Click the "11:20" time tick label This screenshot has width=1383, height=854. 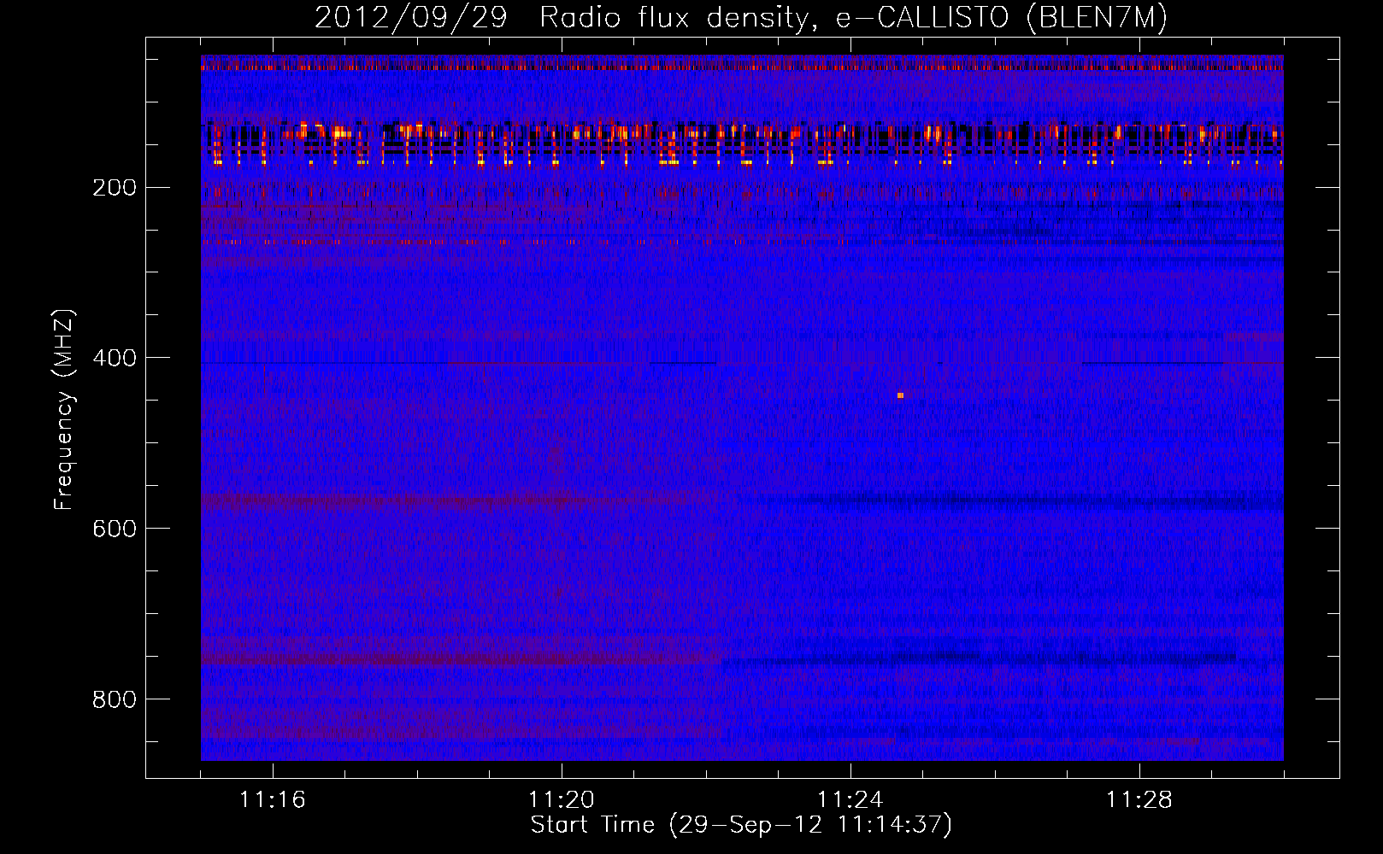click(x=562, y=799)
